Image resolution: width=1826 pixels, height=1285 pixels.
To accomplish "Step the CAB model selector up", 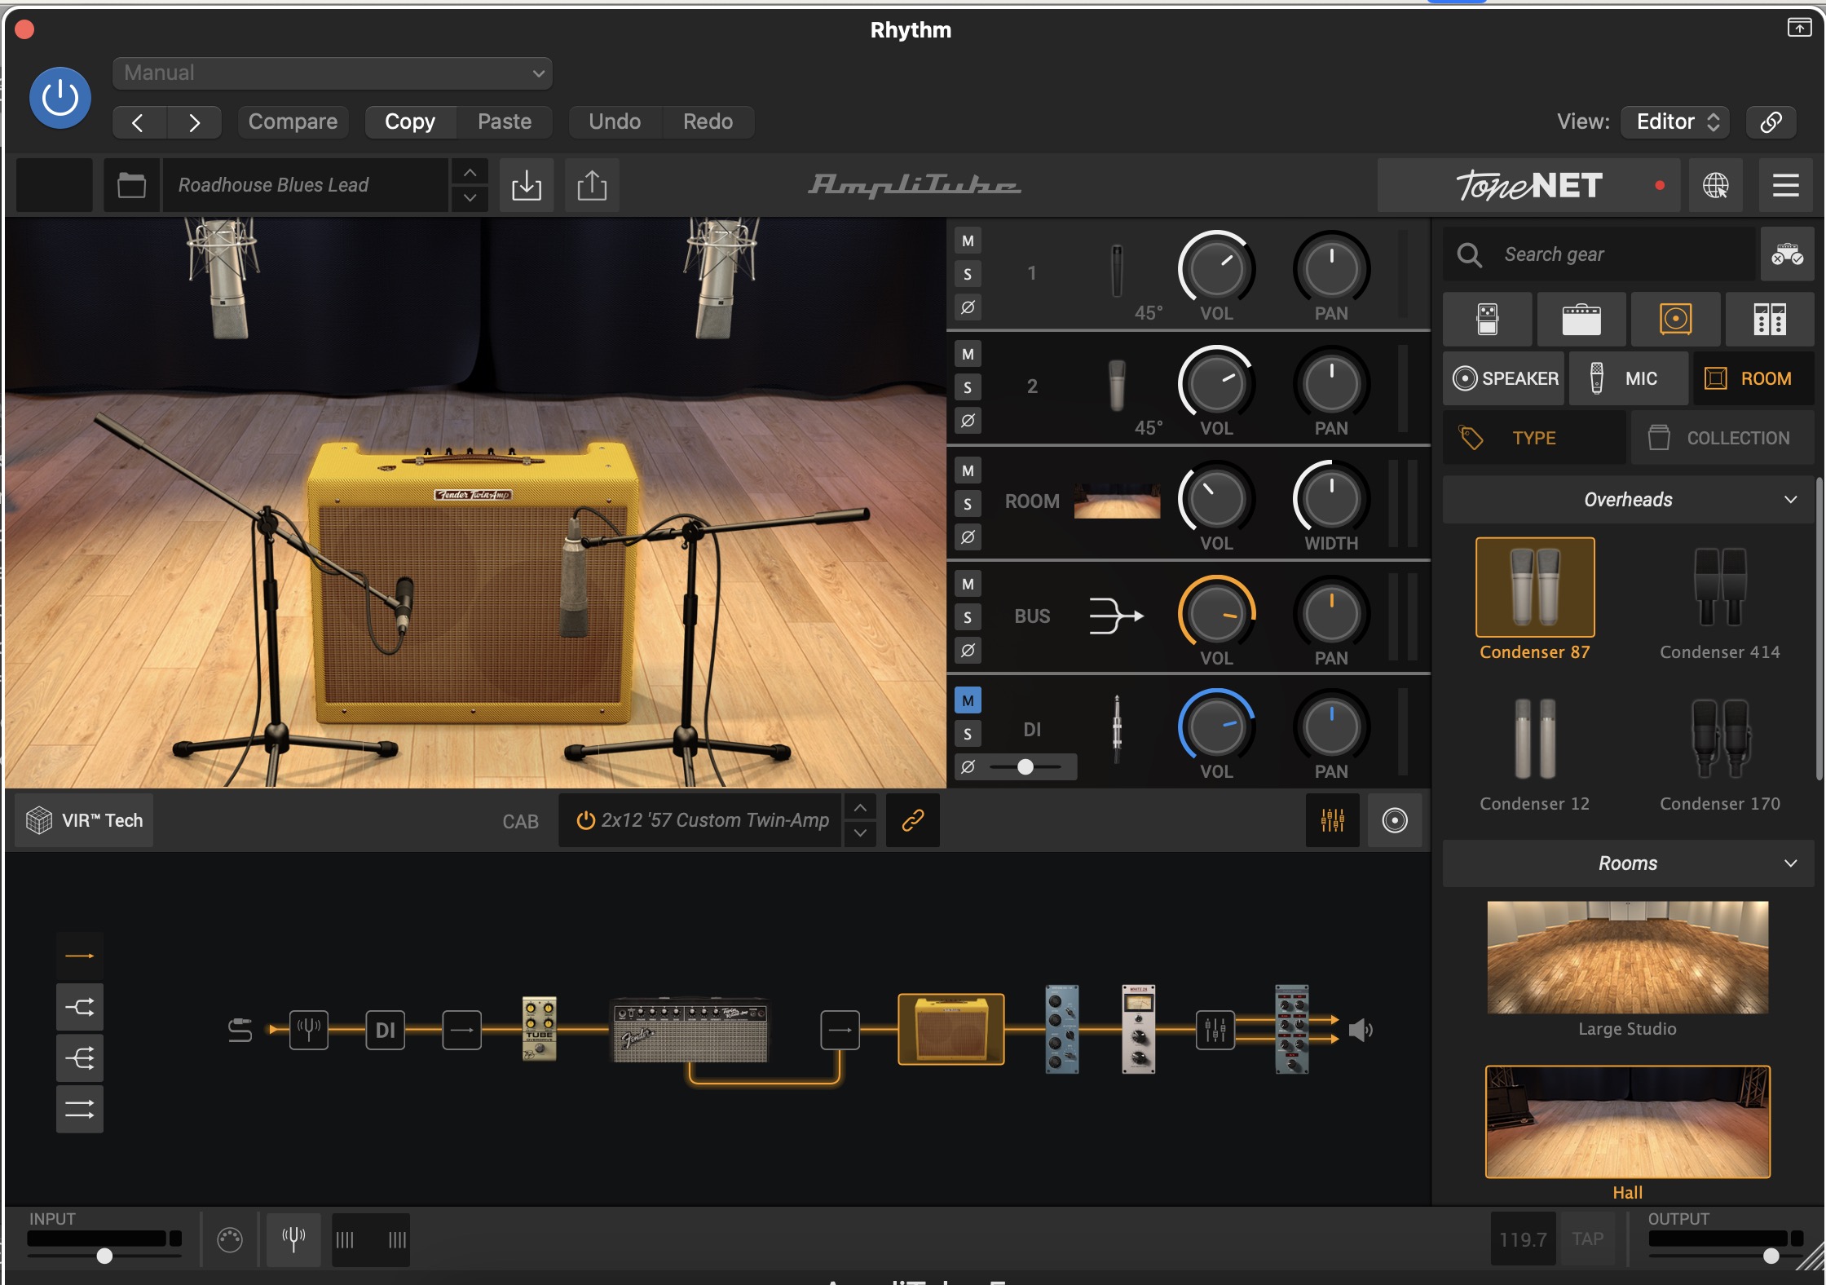I will [860, 808].
